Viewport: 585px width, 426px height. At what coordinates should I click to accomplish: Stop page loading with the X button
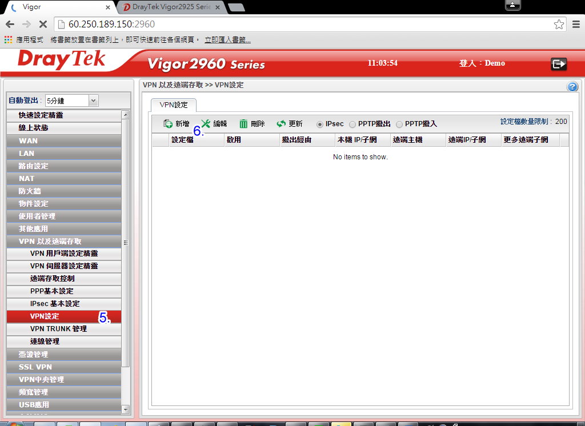(43, 24)
